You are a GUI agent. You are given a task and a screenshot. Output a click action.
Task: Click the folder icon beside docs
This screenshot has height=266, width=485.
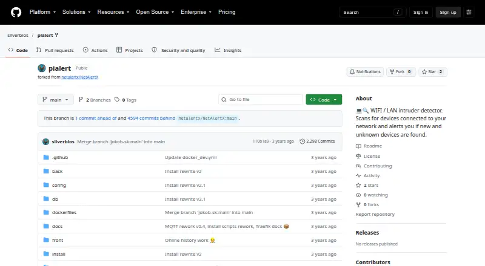point(46,226)
